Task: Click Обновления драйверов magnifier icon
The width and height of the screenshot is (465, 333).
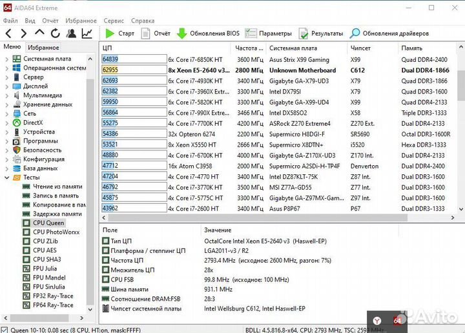Action: coord(355,33)
